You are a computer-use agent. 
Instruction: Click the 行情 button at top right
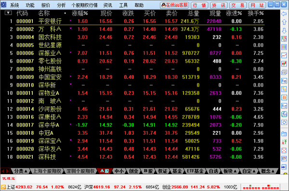(x=199, y=5)
